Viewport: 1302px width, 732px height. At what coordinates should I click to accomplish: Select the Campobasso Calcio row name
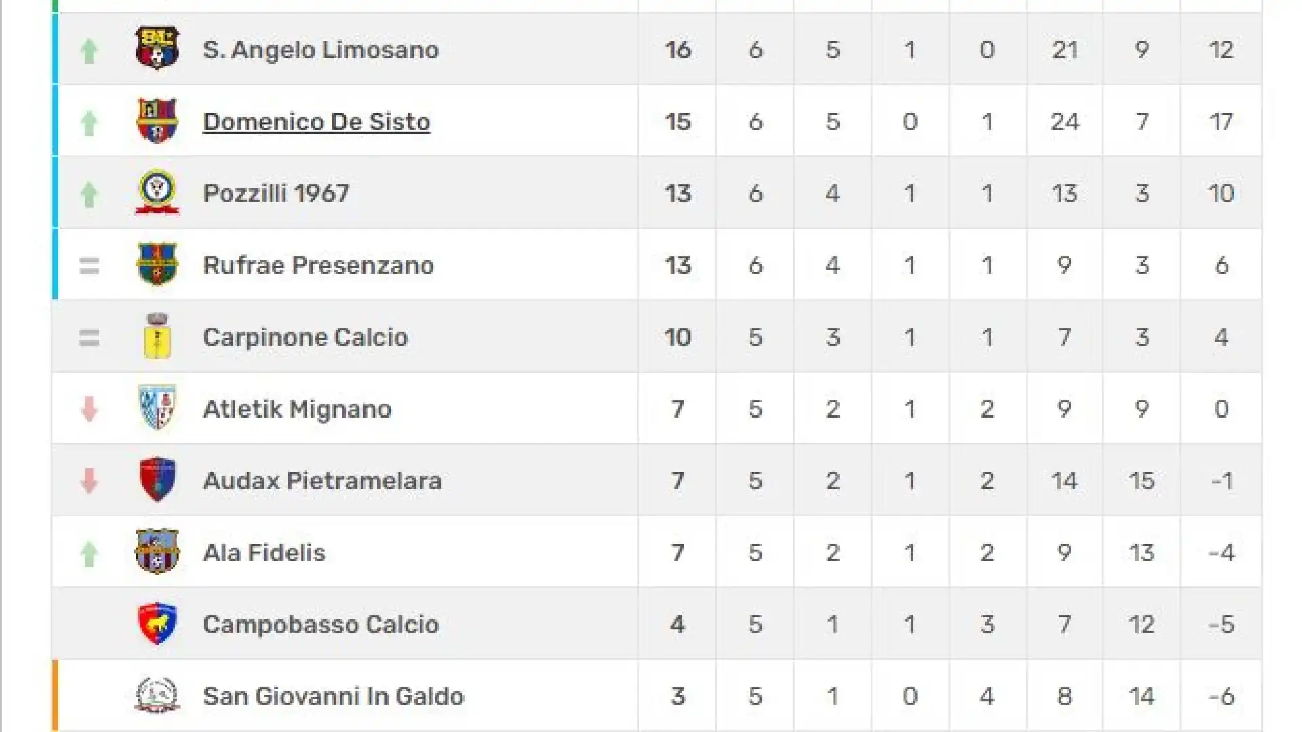[321, 624]
